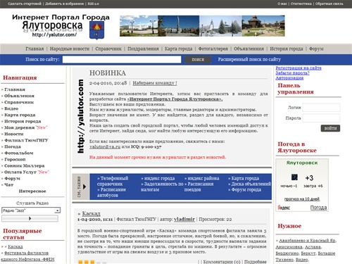Open 'Телефонный справочник' in the blue panel
This screenshot has width=352, height=264.
pos(113,181)
